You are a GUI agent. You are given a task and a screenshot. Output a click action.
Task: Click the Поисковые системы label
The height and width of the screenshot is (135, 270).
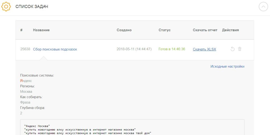[x=37, y=76]
